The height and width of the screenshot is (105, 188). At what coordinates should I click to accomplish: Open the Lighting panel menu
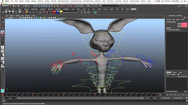click(x=17, y=16)
